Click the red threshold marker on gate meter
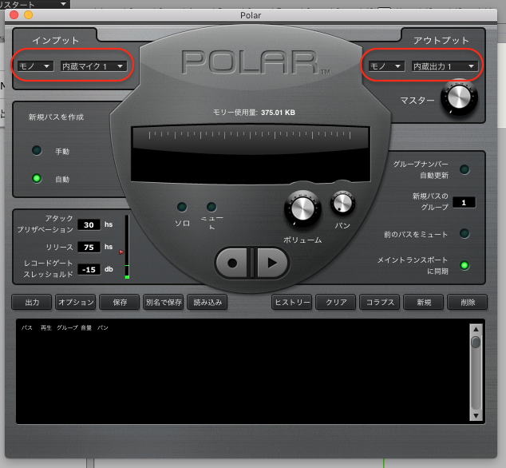This screenshot has width=506, height=468. pyautogui.click(x=121, y=252)
